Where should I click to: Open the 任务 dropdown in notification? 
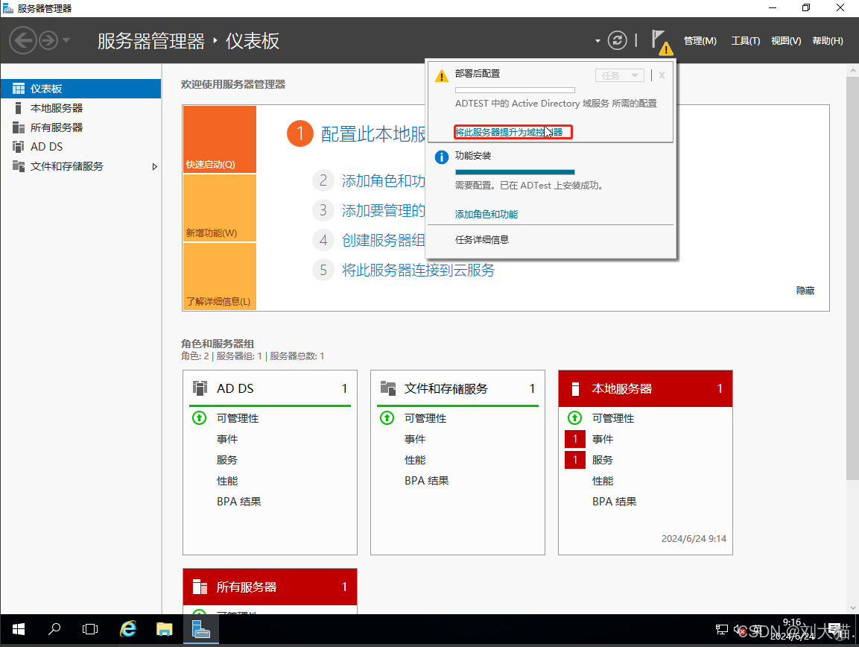[620, 76]
